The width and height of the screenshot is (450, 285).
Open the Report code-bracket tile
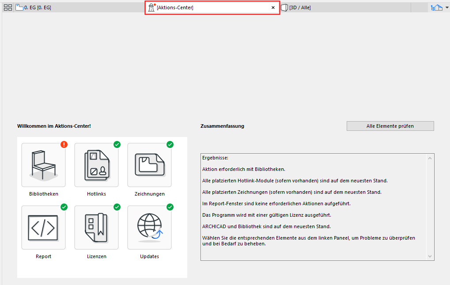pos(43,228)
